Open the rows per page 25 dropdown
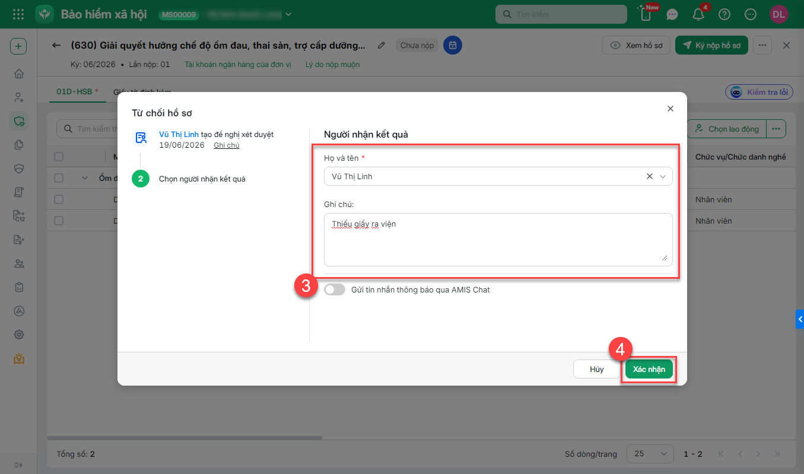Viewport: 804px width, 474px height. tap(650, 454)
